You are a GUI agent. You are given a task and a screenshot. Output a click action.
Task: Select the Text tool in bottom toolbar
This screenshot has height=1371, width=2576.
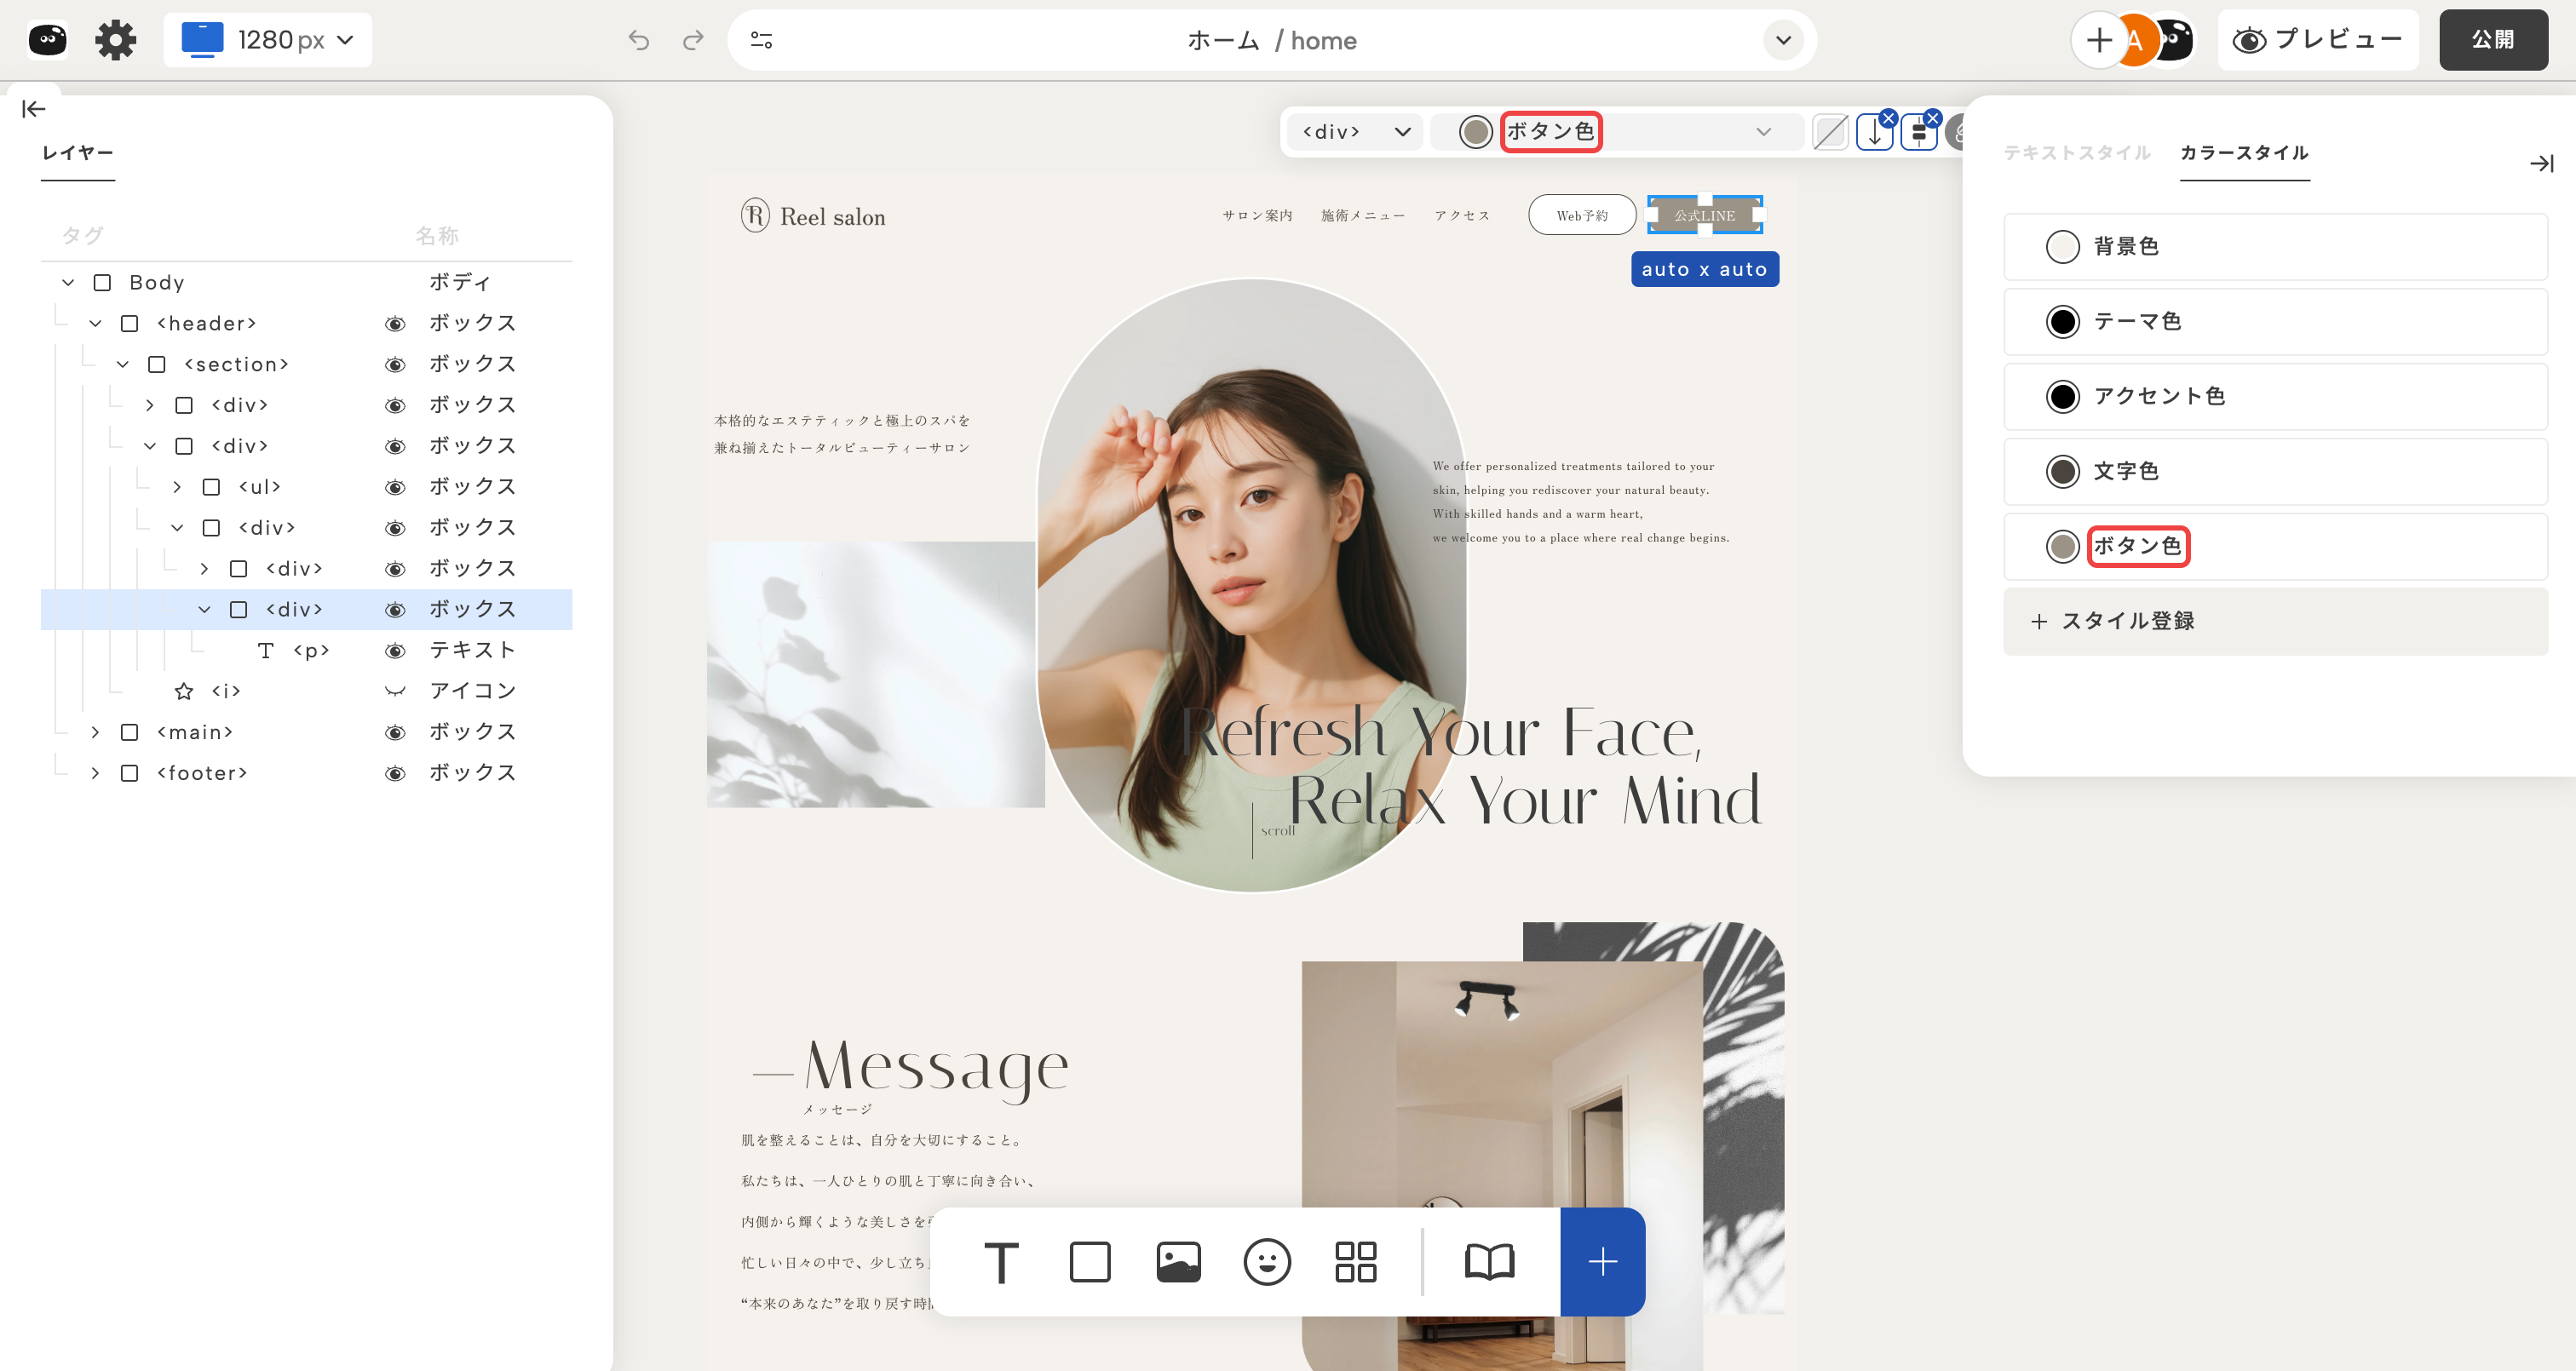tap(1001, 1262)
